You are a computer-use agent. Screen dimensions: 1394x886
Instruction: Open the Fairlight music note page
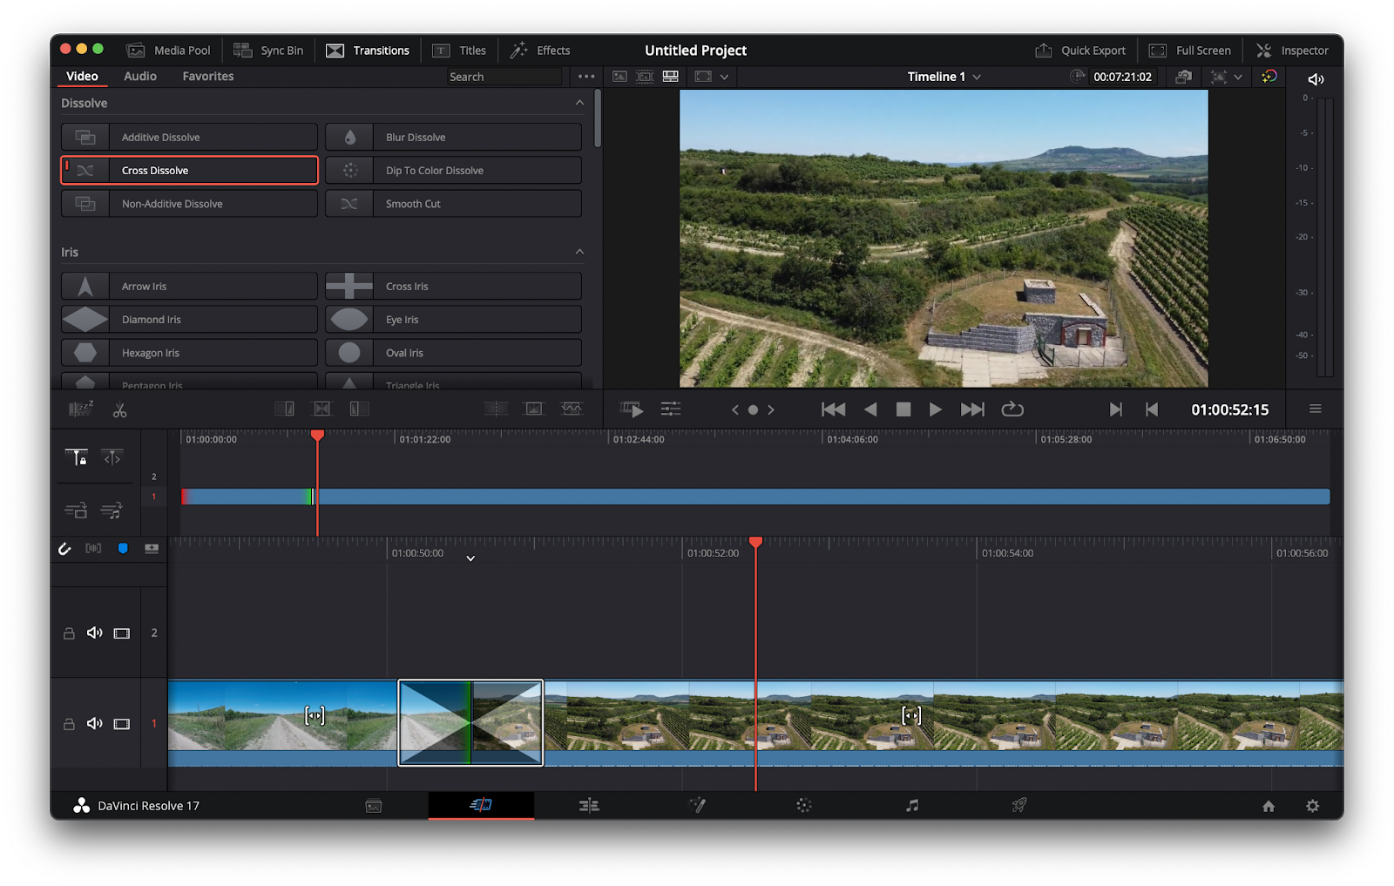coord(911,806)
